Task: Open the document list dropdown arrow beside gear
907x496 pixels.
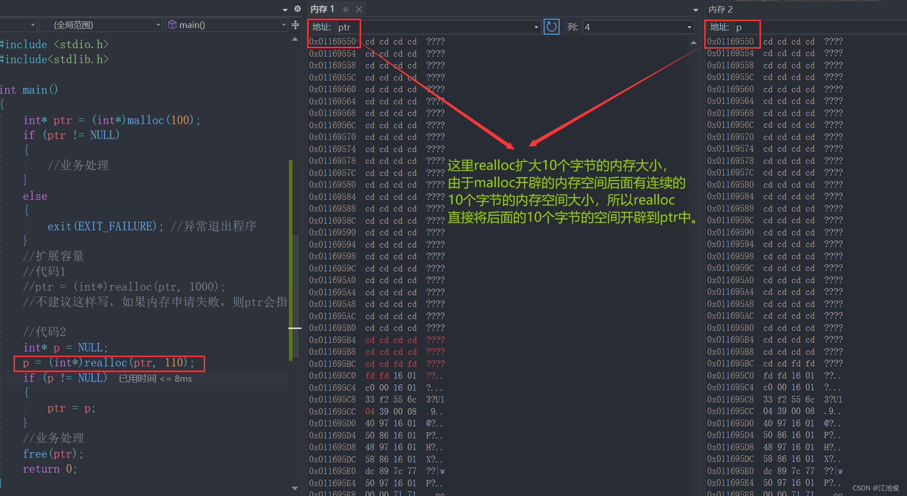Action: tap(285, 9)
